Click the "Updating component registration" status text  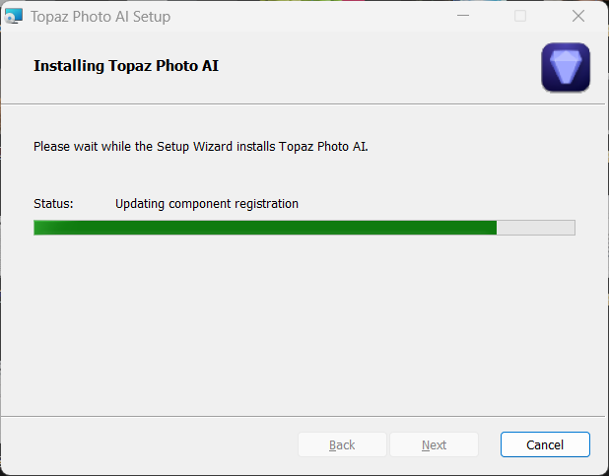coord(206,204)
